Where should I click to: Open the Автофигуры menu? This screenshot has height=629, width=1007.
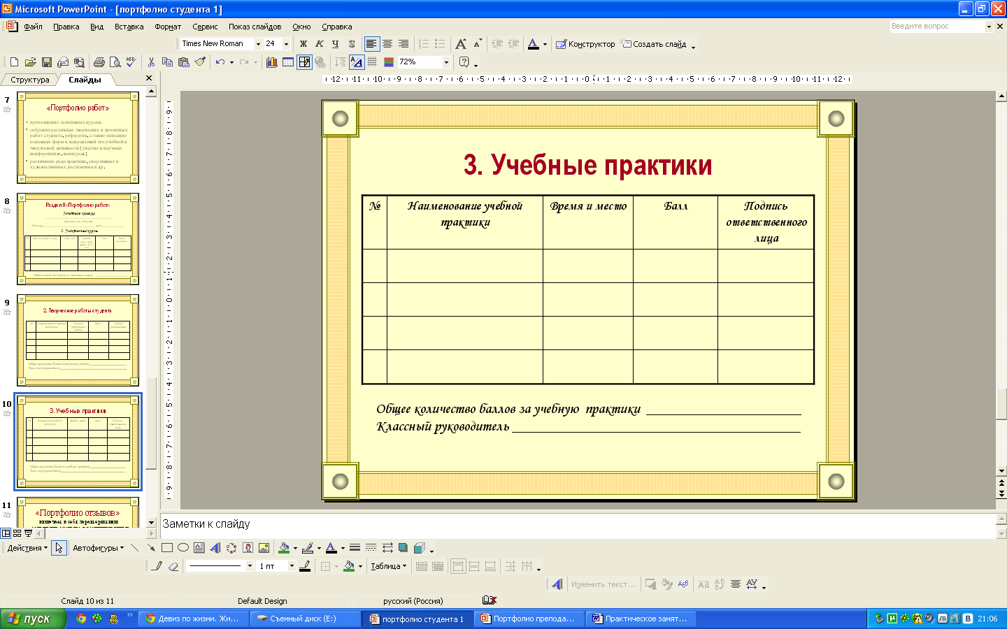[98, 548]
